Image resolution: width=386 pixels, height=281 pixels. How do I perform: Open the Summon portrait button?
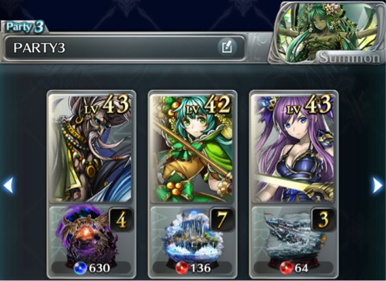pyautogui.click(x=327, y=33)
